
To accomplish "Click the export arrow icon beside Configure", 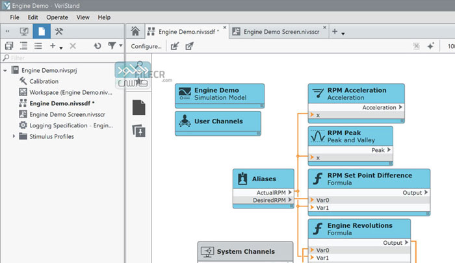I will (x=189, y=46).
